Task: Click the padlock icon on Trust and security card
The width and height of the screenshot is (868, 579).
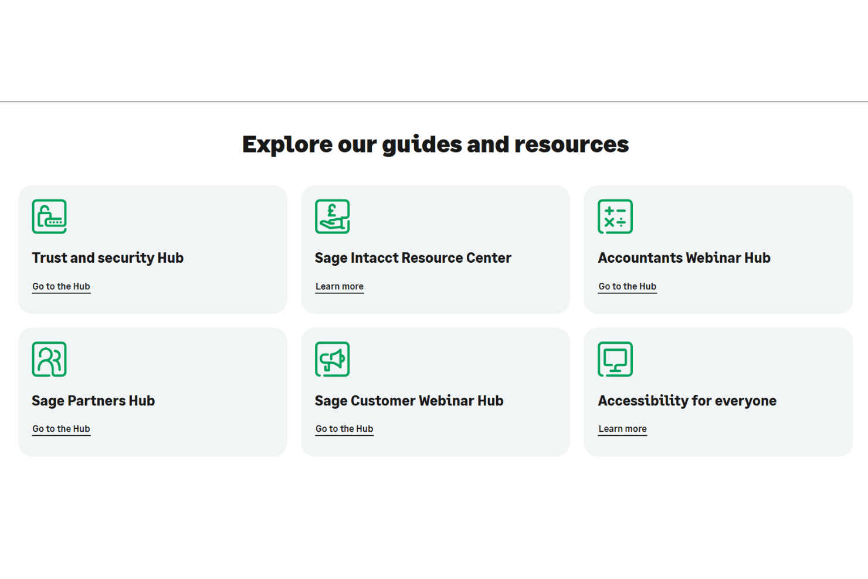Action: (49, 216)
